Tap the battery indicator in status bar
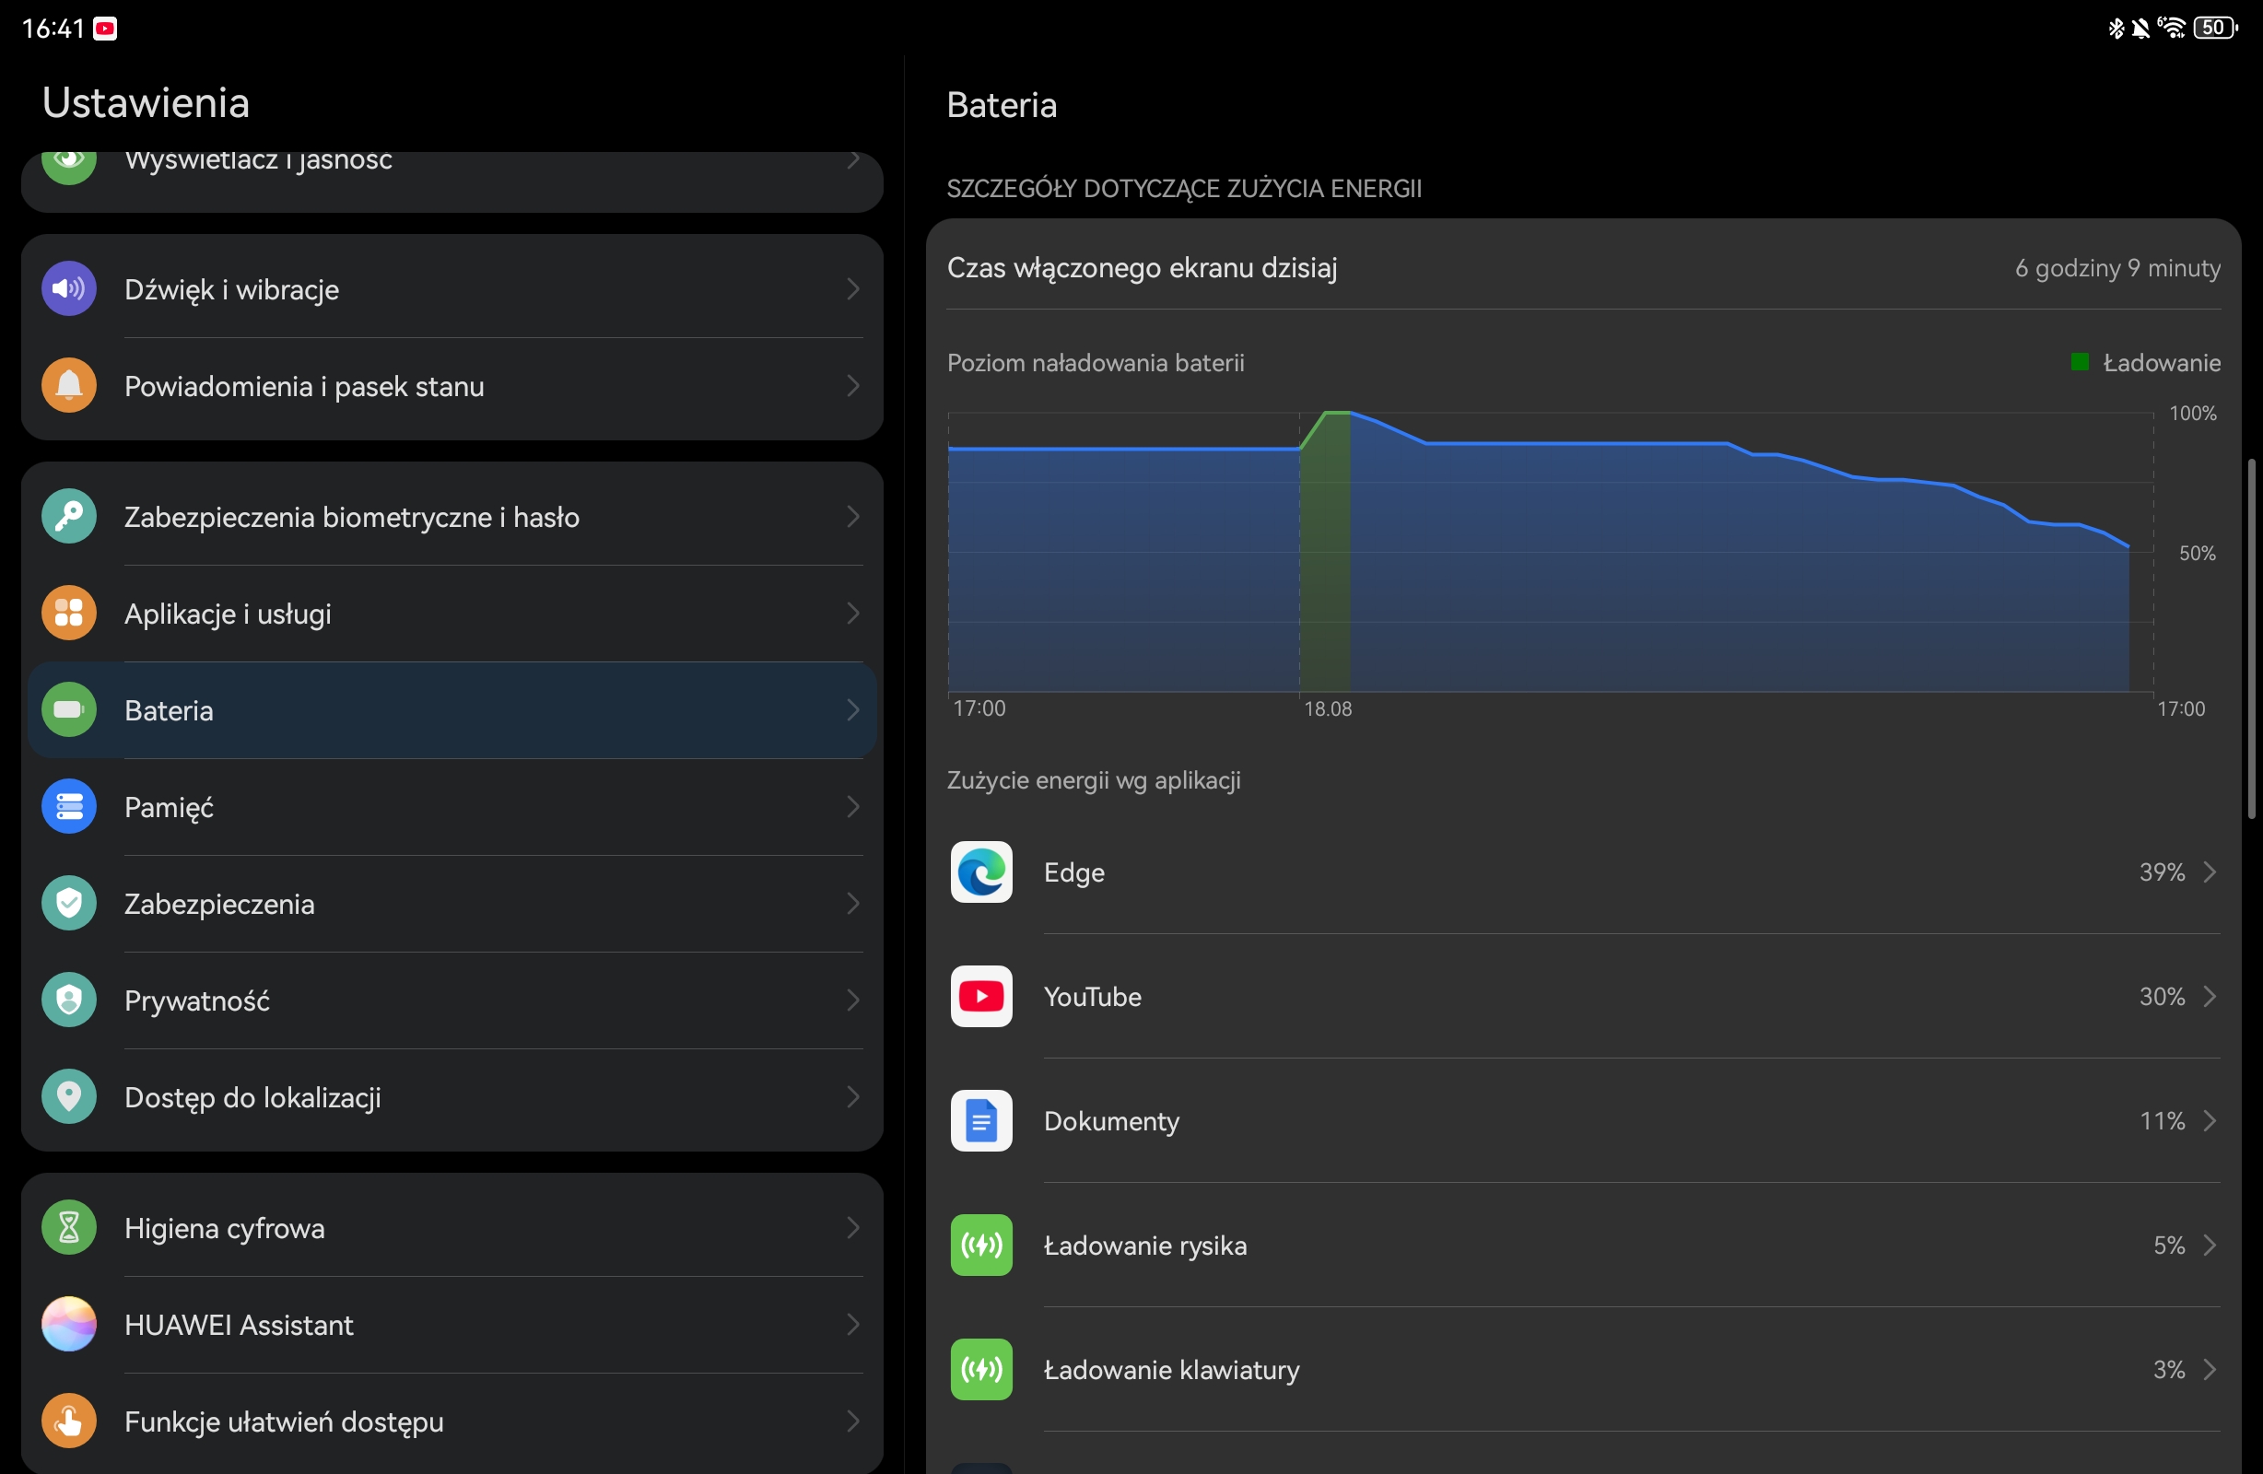Image resolution: width=2263 pixels, height=1474 pixels. pos(2214,28)
